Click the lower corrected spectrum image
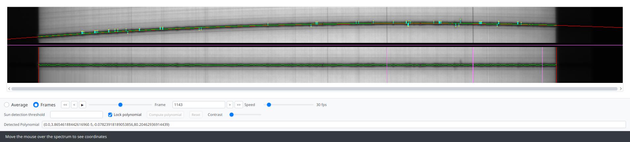Screen dimensions: 630x142 315,65
